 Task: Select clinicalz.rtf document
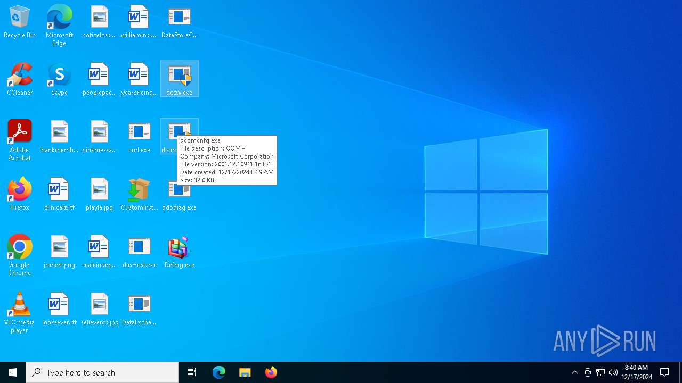59,195
